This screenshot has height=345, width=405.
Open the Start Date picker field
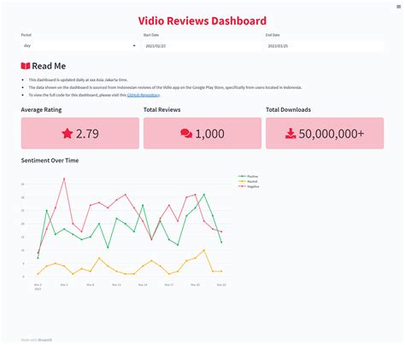coord(202,46)
